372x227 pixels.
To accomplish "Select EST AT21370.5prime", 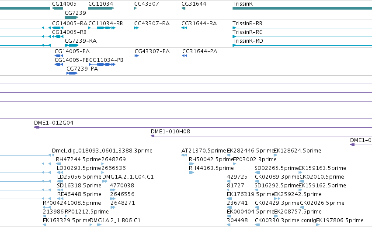I will 204,151.
